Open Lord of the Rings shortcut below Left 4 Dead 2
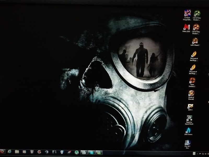 [x=194, y=56]
